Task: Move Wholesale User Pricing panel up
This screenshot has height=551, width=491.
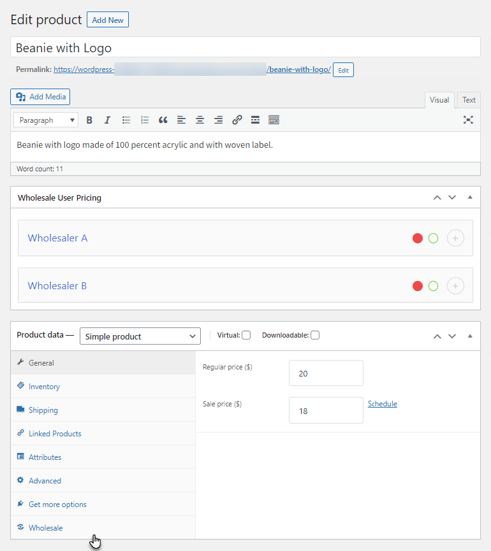Action: 437,197
